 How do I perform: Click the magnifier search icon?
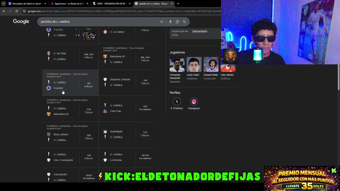click(x=184, y=22)
